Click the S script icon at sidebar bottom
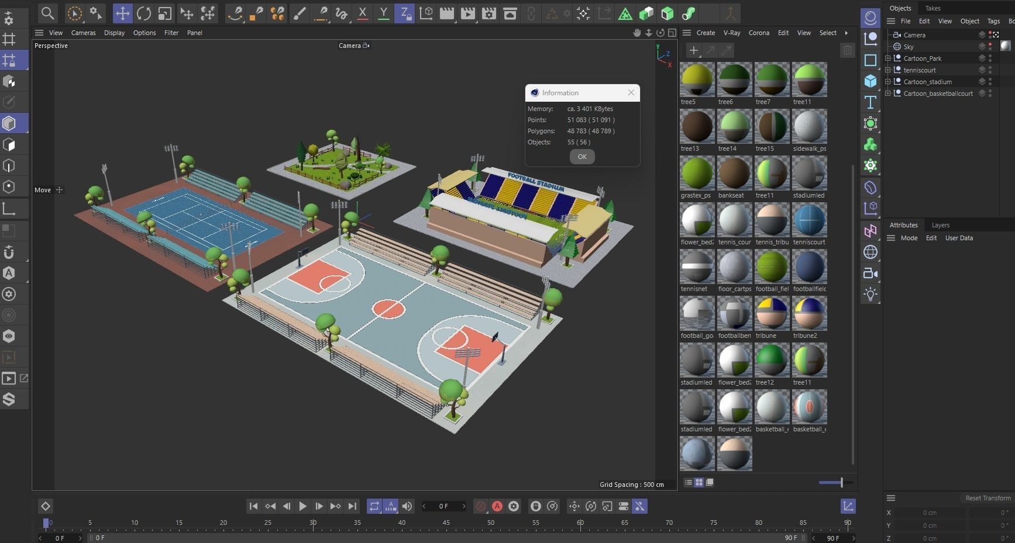The width and height of the screenshot is (1015, 543). [9, 399]
